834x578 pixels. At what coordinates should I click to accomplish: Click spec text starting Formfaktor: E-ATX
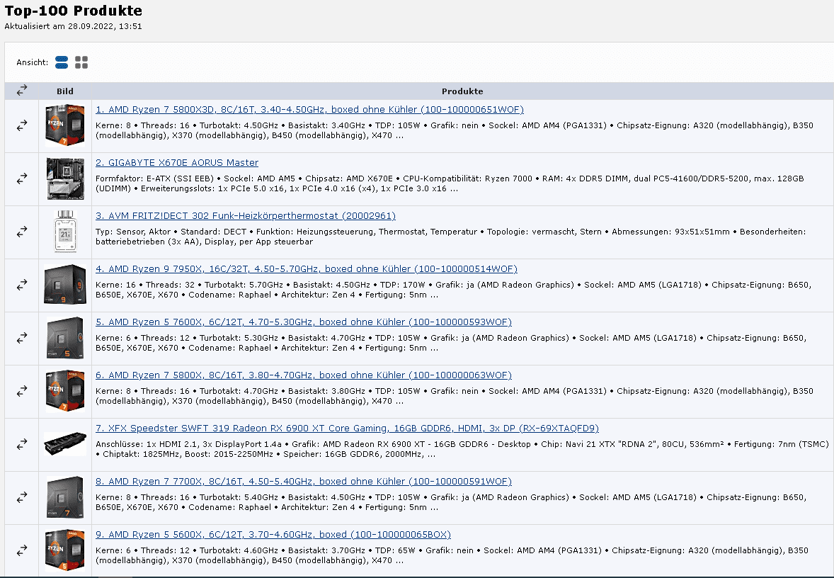(450, 183)
